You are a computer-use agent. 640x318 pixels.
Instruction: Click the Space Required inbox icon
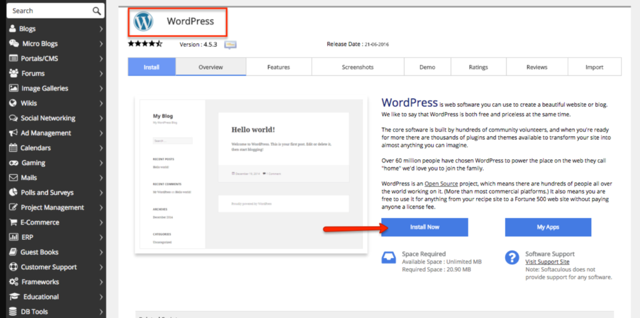click(x=389, y=257)
